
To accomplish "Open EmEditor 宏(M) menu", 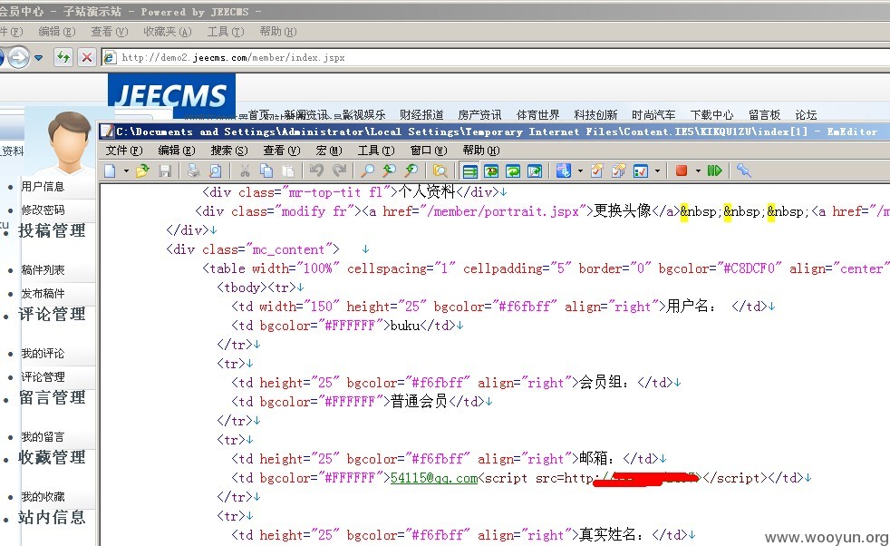I will (329, 151).
